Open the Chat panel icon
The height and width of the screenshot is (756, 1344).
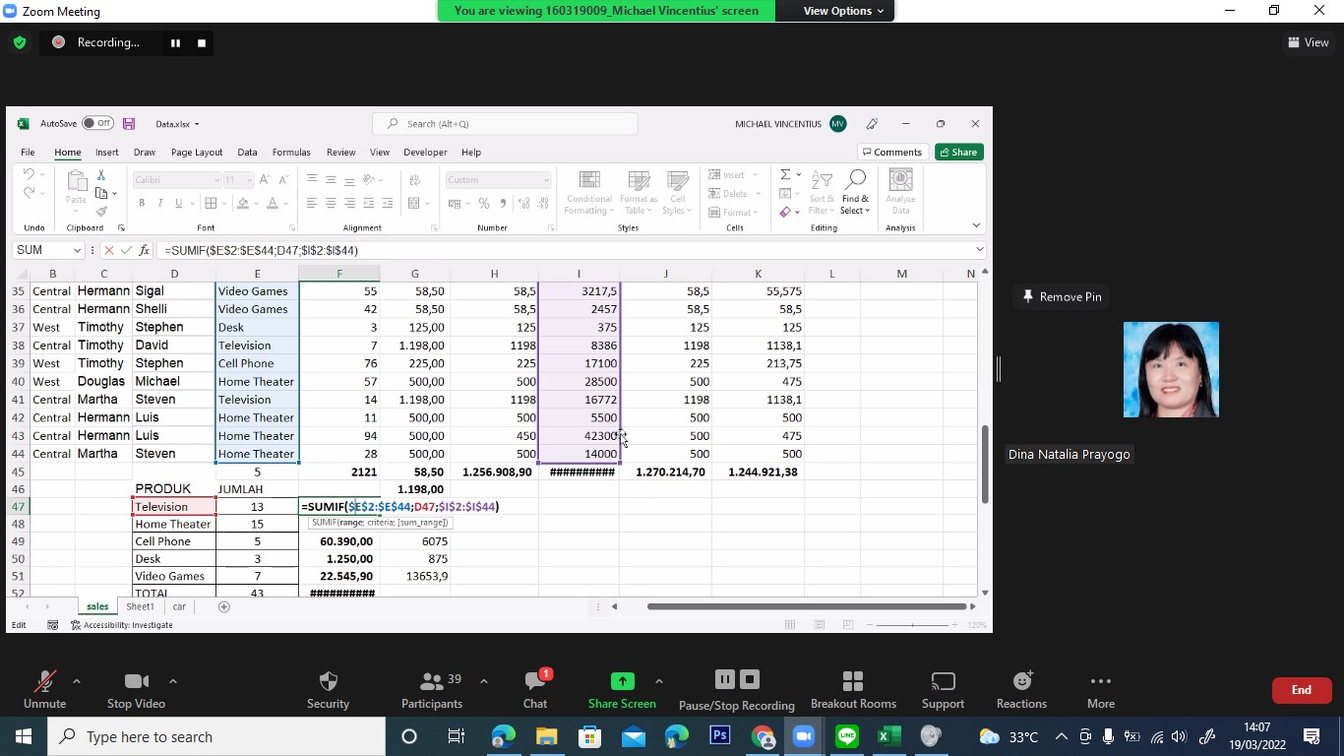535,681
